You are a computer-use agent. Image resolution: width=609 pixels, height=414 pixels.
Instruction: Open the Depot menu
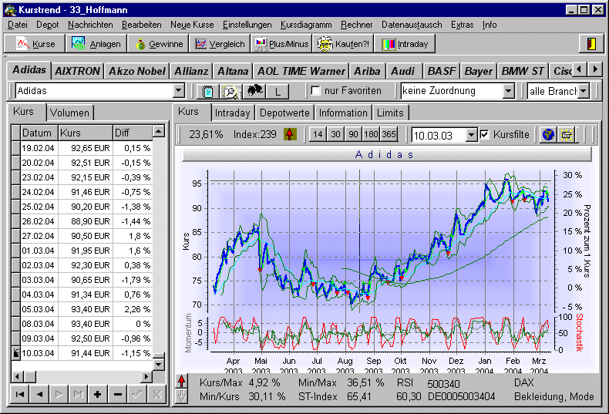(47, 25)
